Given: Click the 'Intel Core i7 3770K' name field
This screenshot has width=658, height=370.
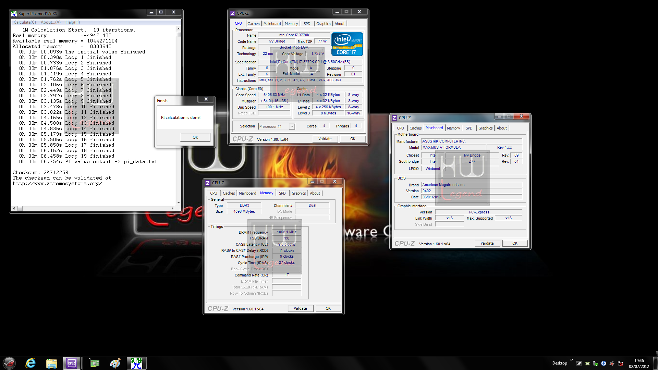Looking at the screenshot, I should coord(294,35).
